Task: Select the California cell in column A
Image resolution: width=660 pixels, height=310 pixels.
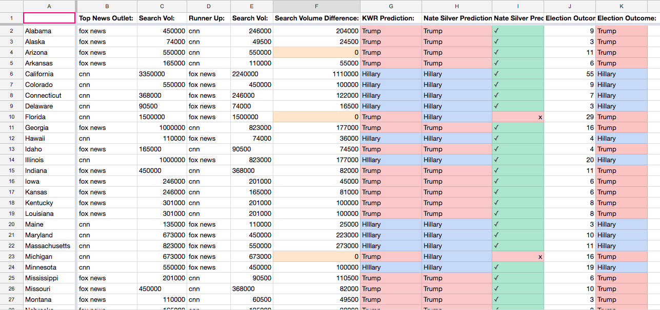Action: 49,74
